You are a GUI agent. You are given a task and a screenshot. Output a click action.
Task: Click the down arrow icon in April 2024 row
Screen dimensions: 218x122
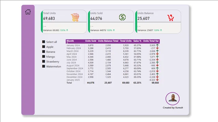click(157, 54)
